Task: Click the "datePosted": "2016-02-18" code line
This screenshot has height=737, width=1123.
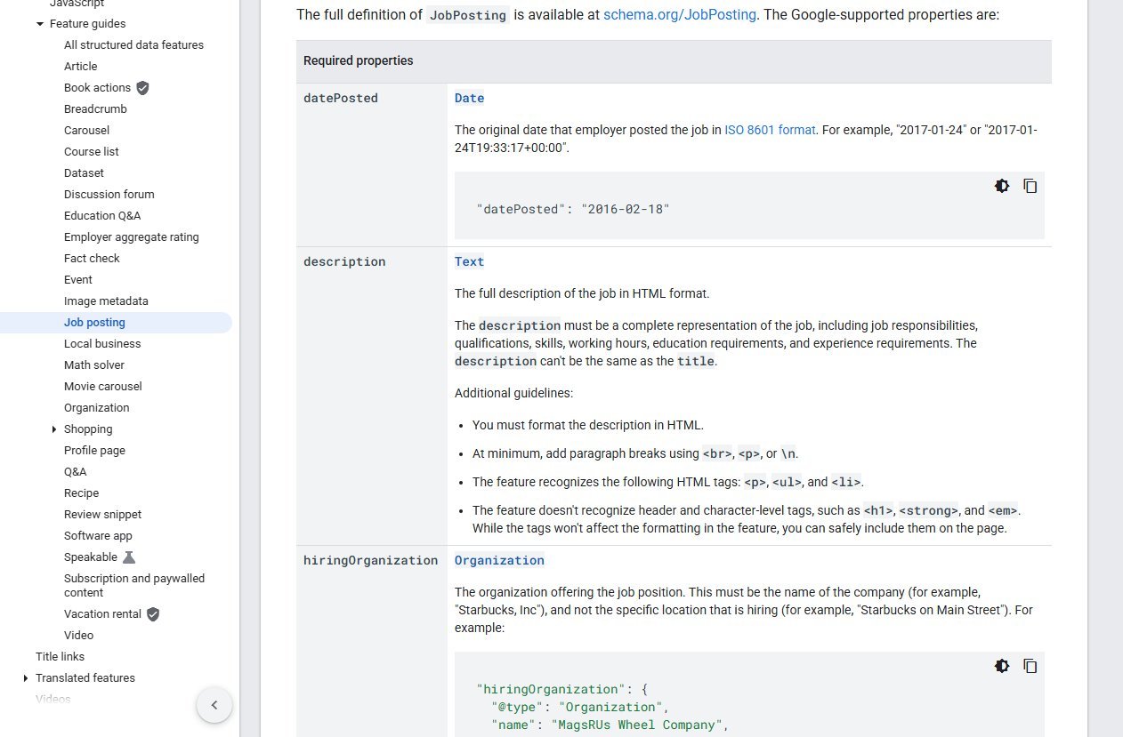Action: pyautogui.click(x=573, y=210)
